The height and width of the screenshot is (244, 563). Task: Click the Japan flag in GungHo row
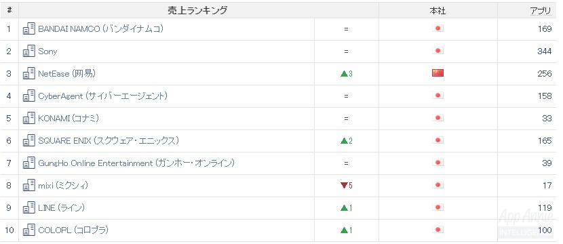tap(438, 163)
